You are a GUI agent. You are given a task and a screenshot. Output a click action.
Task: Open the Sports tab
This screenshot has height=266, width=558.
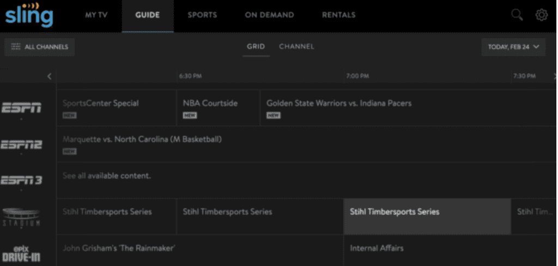click(202, 15)
